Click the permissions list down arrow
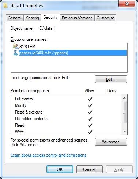138x179 pixels. pos(124,132)
